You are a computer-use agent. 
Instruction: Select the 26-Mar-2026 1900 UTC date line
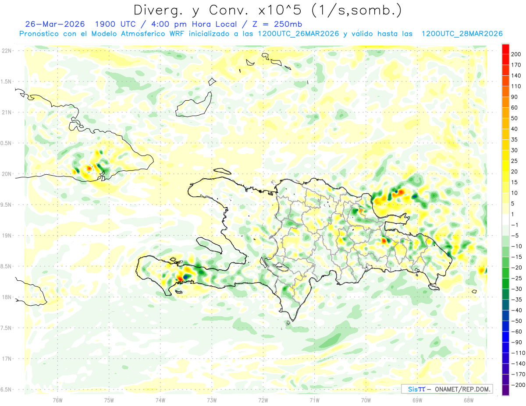(163, 24)
